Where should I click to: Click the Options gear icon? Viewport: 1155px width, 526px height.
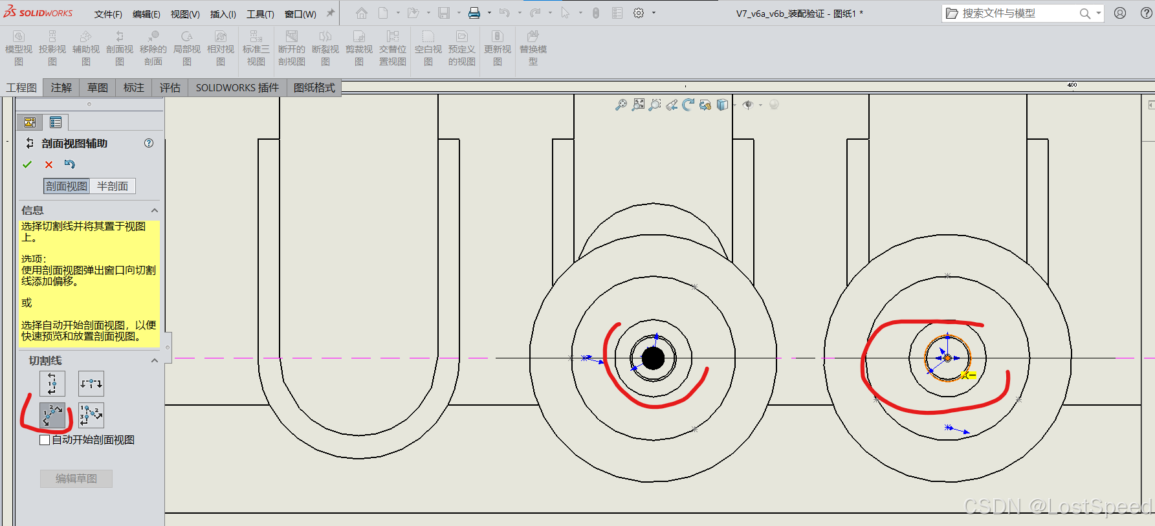click(639, 13)
